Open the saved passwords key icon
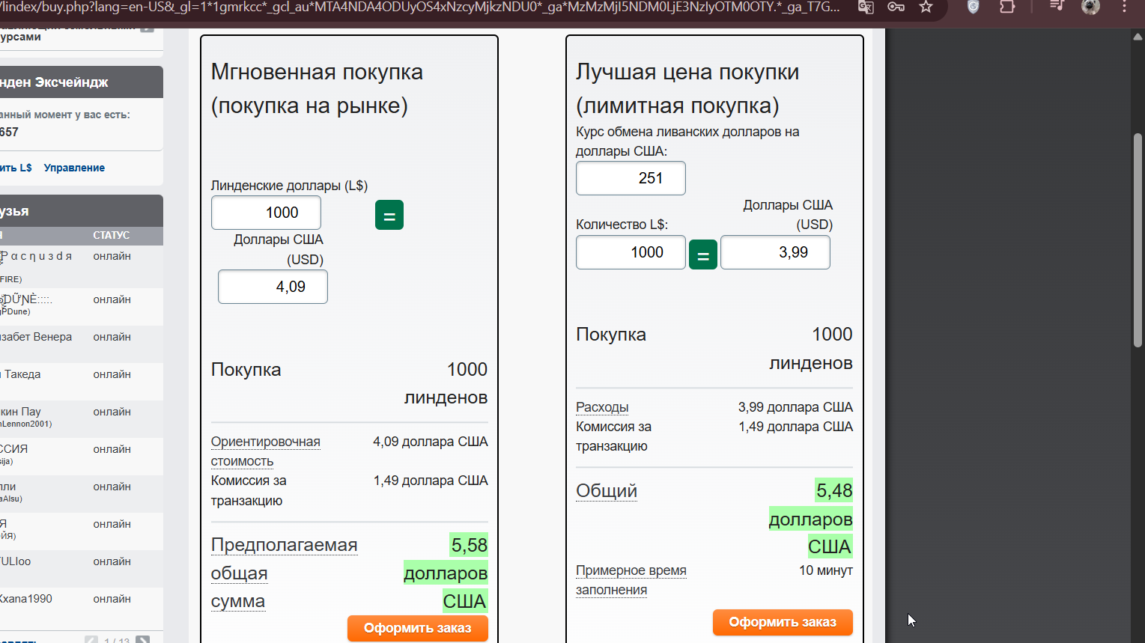The height and width of the screenshot is (643, 1145). coord(896,7)
